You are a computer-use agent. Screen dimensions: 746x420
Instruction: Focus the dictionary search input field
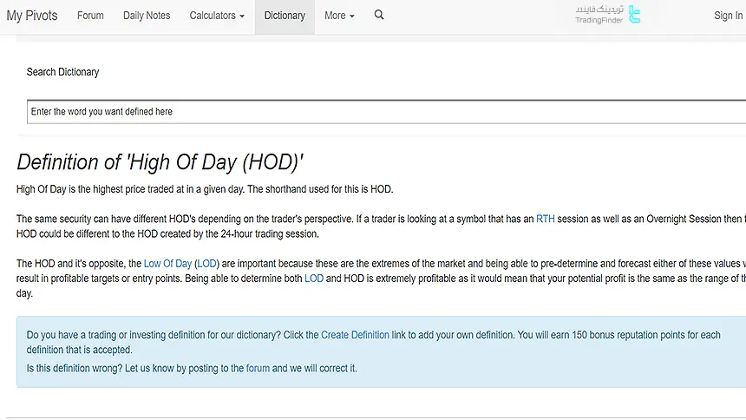382,112
